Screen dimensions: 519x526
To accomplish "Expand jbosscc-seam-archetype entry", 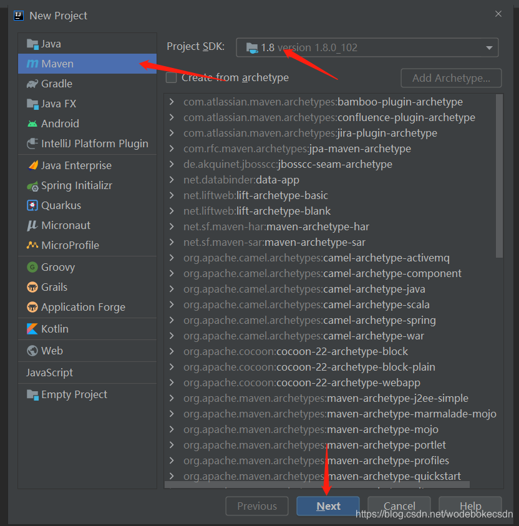I will point(172,164).
